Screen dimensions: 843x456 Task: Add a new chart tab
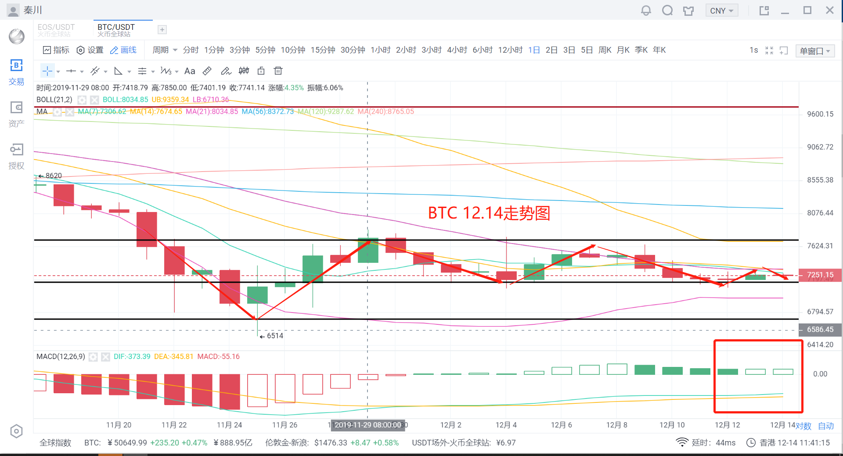pos(162,29)
